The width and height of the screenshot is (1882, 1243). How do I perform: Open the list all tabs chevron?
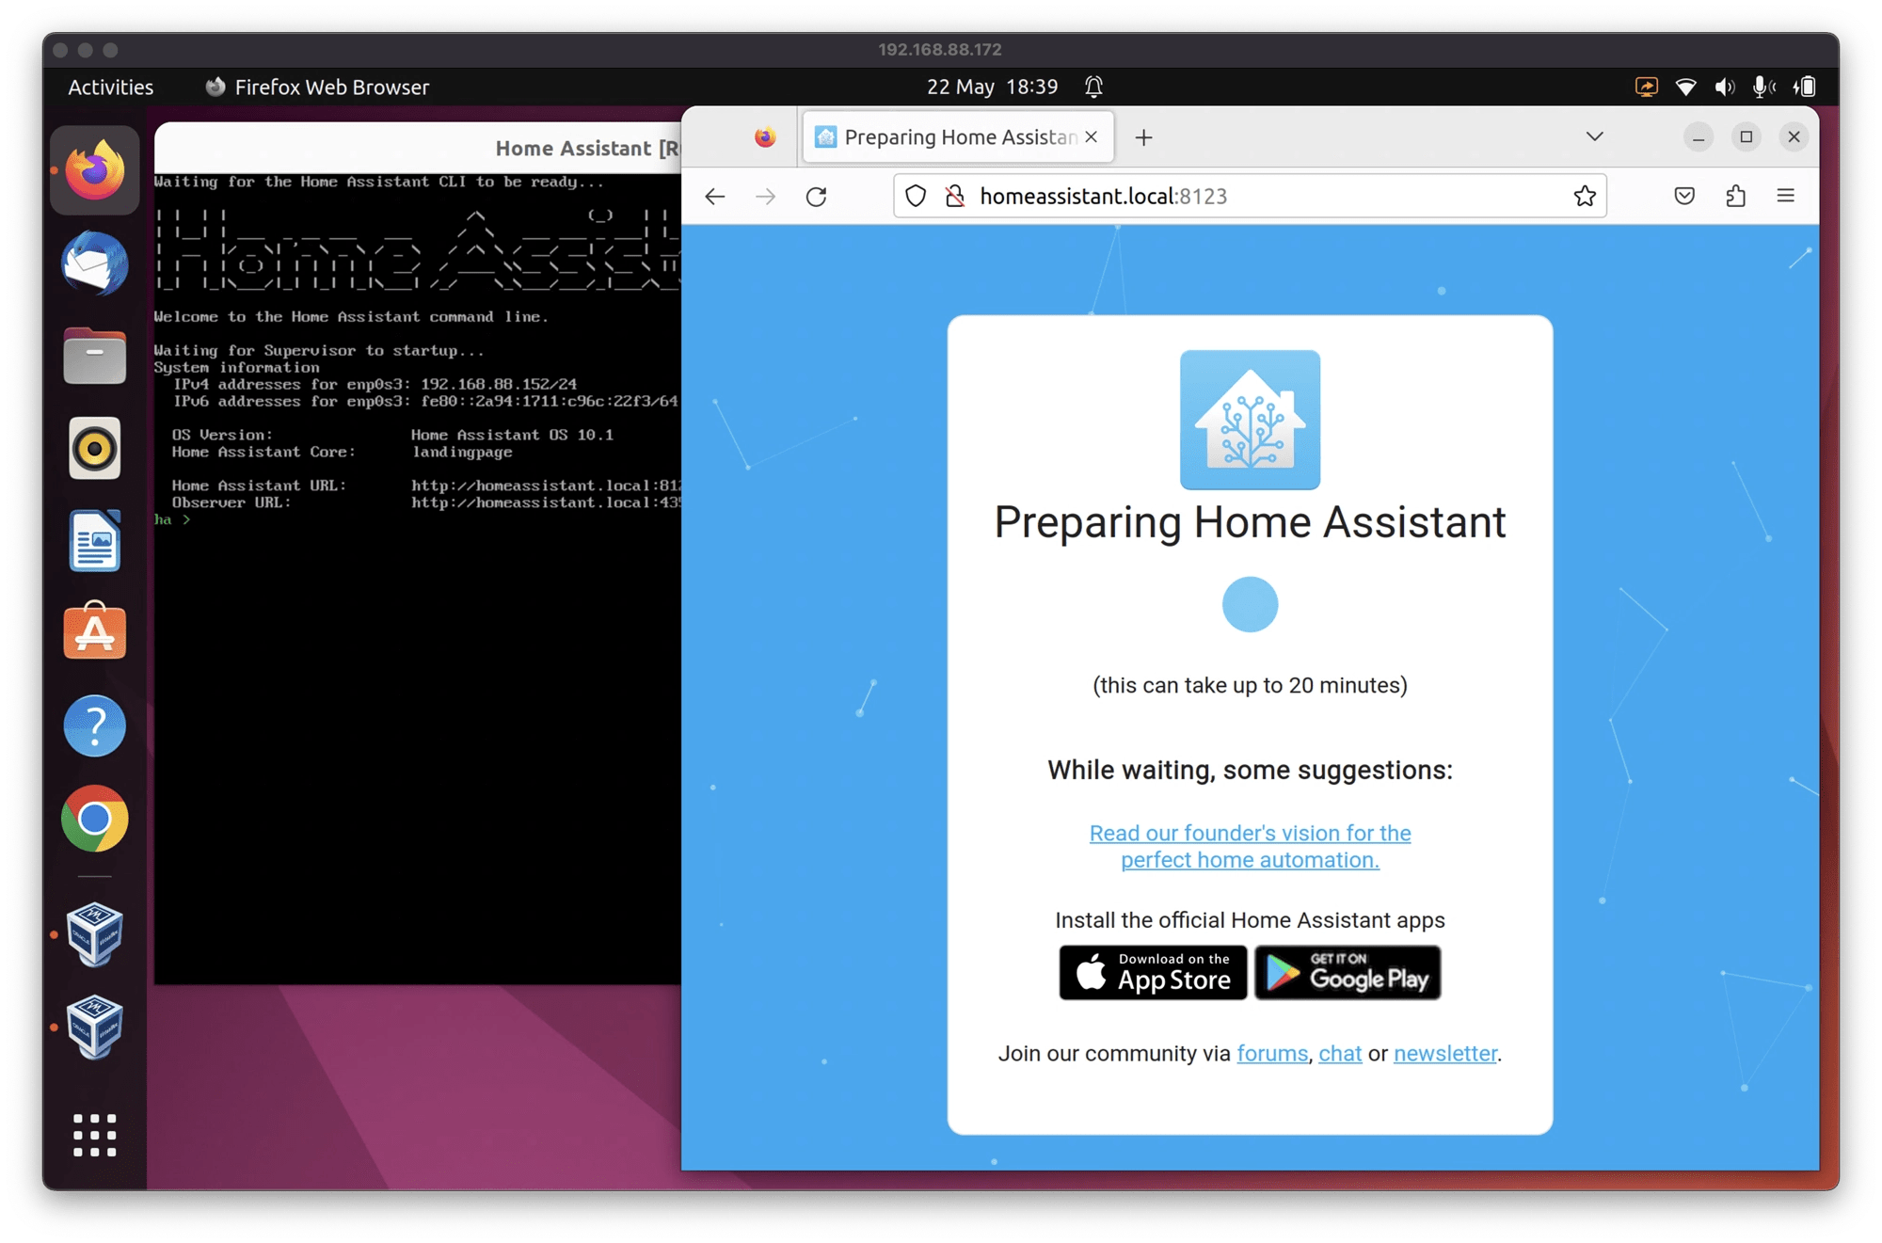(x=1594, y=136)
